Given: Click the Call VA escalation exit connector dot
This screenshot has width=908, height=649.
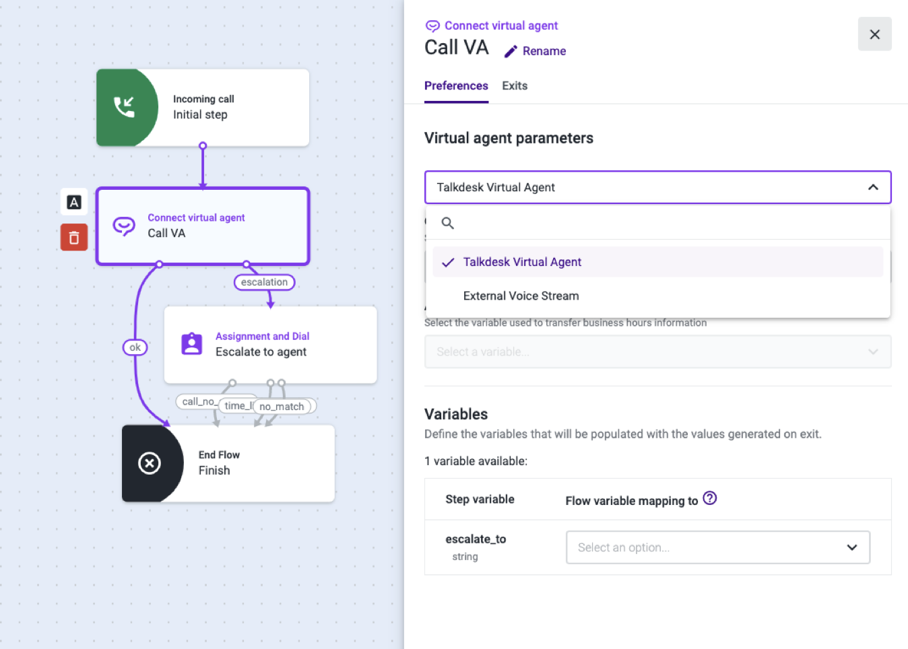Looking at the screenshot, I should pos(247,265).
